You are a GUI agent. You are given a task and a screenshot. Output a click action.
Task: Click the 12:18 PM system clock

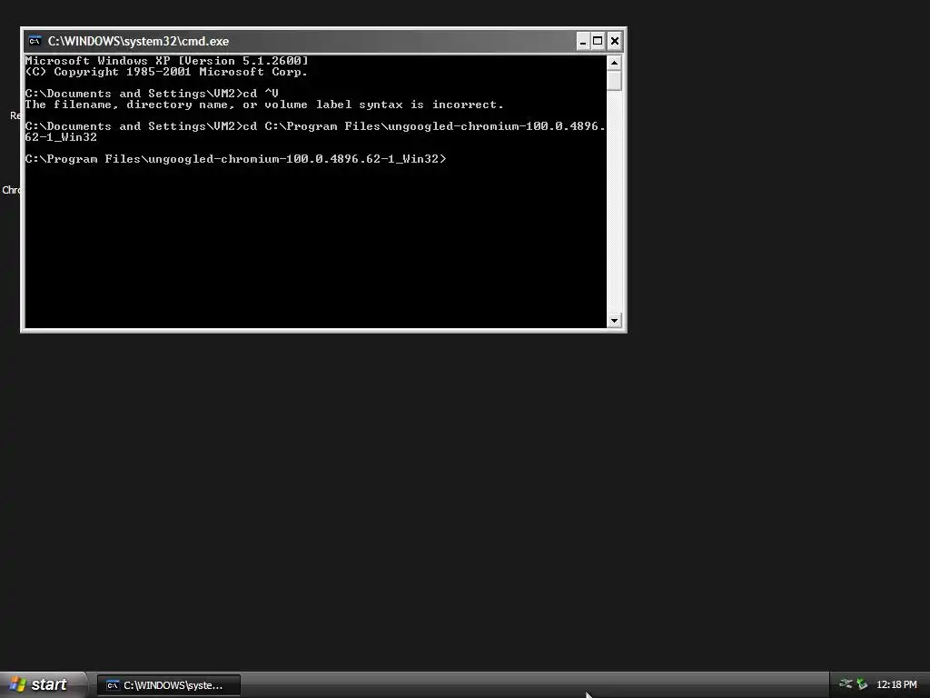896,684
